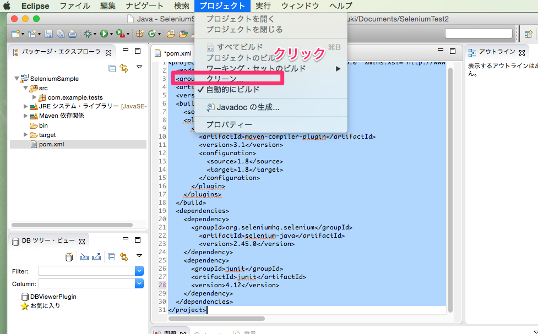Expand JRE システム・ライブラリー node
This screenshot has height=334, width=538.
25,106
